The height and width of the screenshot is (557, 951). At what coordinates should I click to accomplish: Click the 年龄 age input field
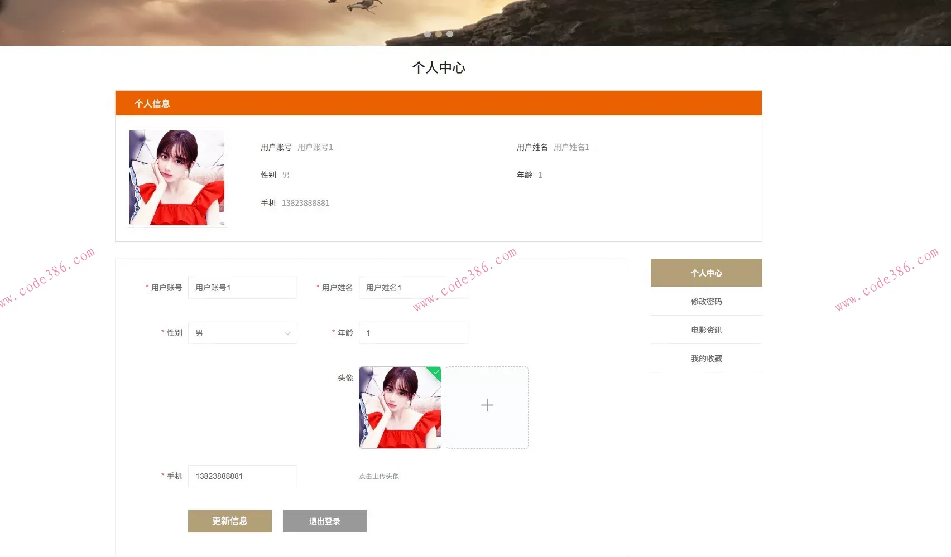pos(413,332)
